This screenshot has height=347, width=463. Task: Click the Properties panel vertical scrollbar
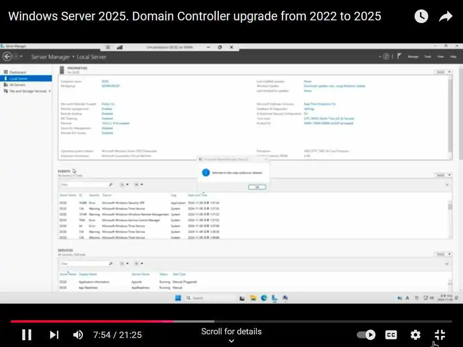tap(450, 117)
